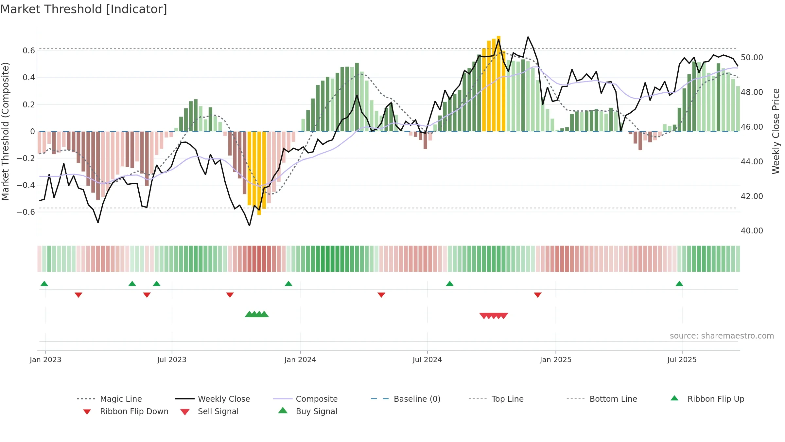Click the ribbon flip up marker after Jul 2024
Screen dimensions: 785x442
pos(450,284)
